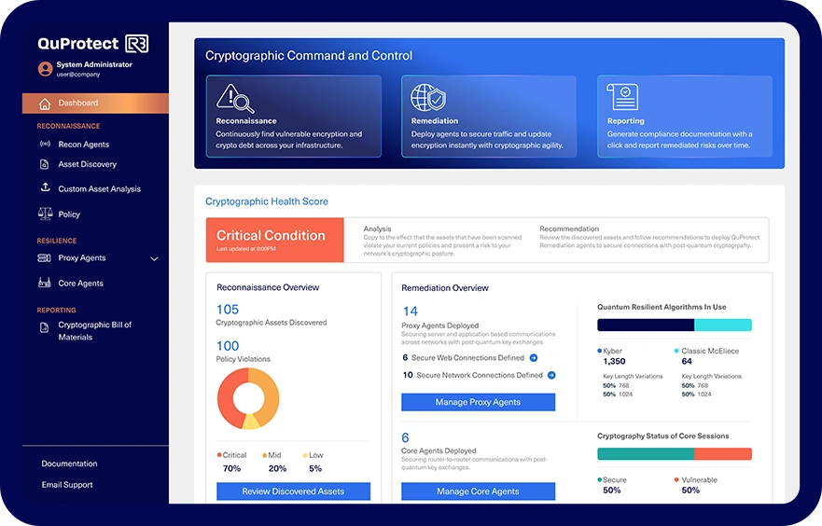This screenshot has width=822, height=526.
Task: Go to Dashboard in sidebar
Action: click(x=95, y=104)
